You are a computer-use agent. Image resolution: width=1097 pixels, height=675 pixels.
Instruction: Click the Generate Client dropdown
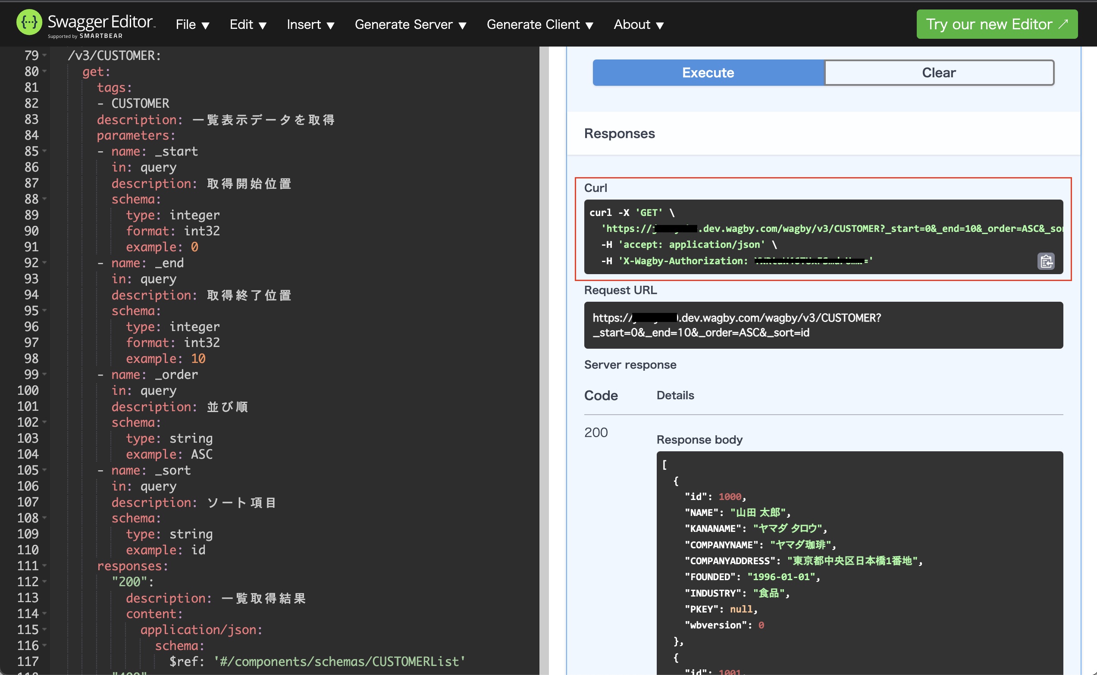pyautogui.click(x=542, y=24)
